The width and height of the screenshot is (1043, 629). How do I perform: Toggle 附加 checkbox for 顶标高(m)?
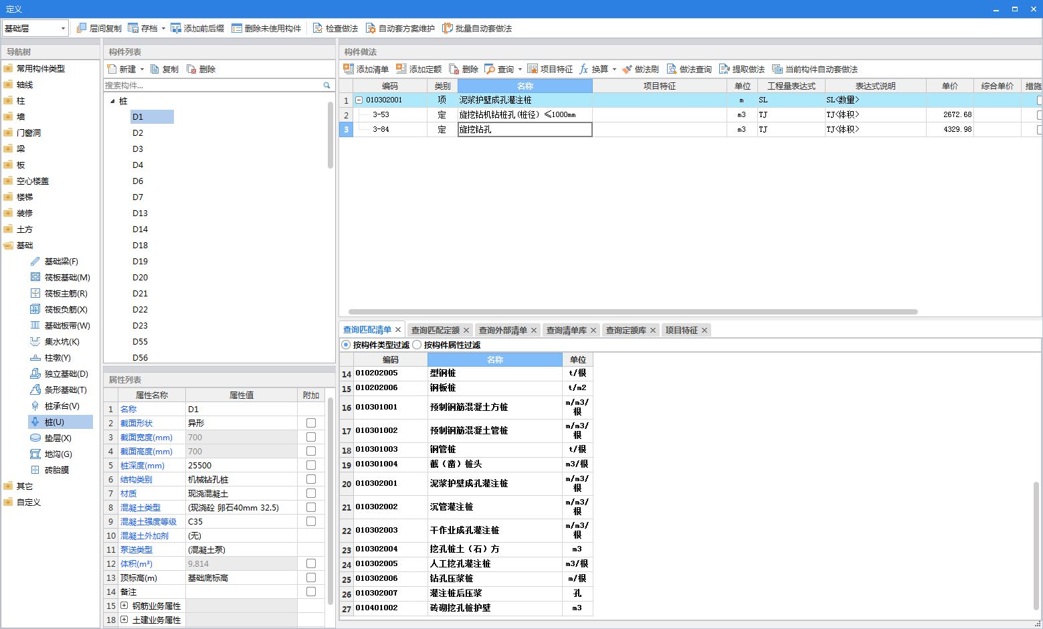click(x=311, y=577)
